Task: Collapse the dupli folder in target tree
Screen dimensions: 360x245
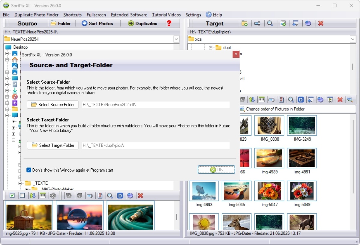Action: [x=211, y=47]
